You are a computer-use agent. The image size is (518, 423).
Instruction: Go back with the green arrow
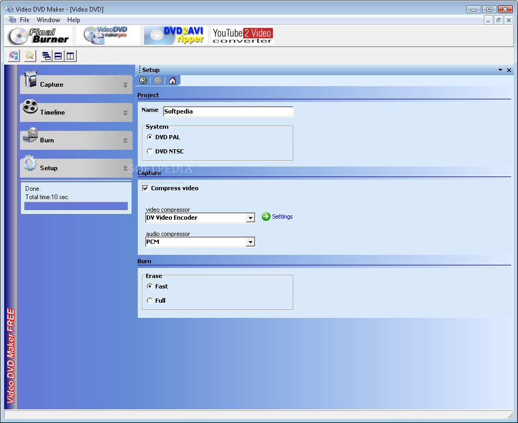pos(143,80)
